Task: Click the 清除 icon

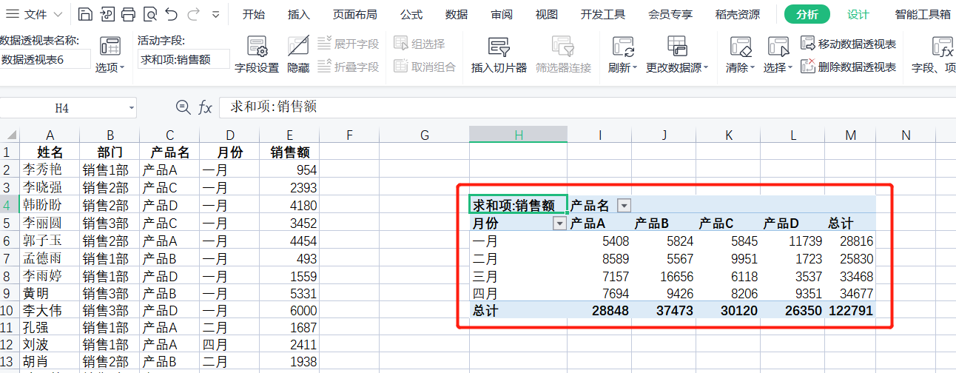Action: coord(740,47)
